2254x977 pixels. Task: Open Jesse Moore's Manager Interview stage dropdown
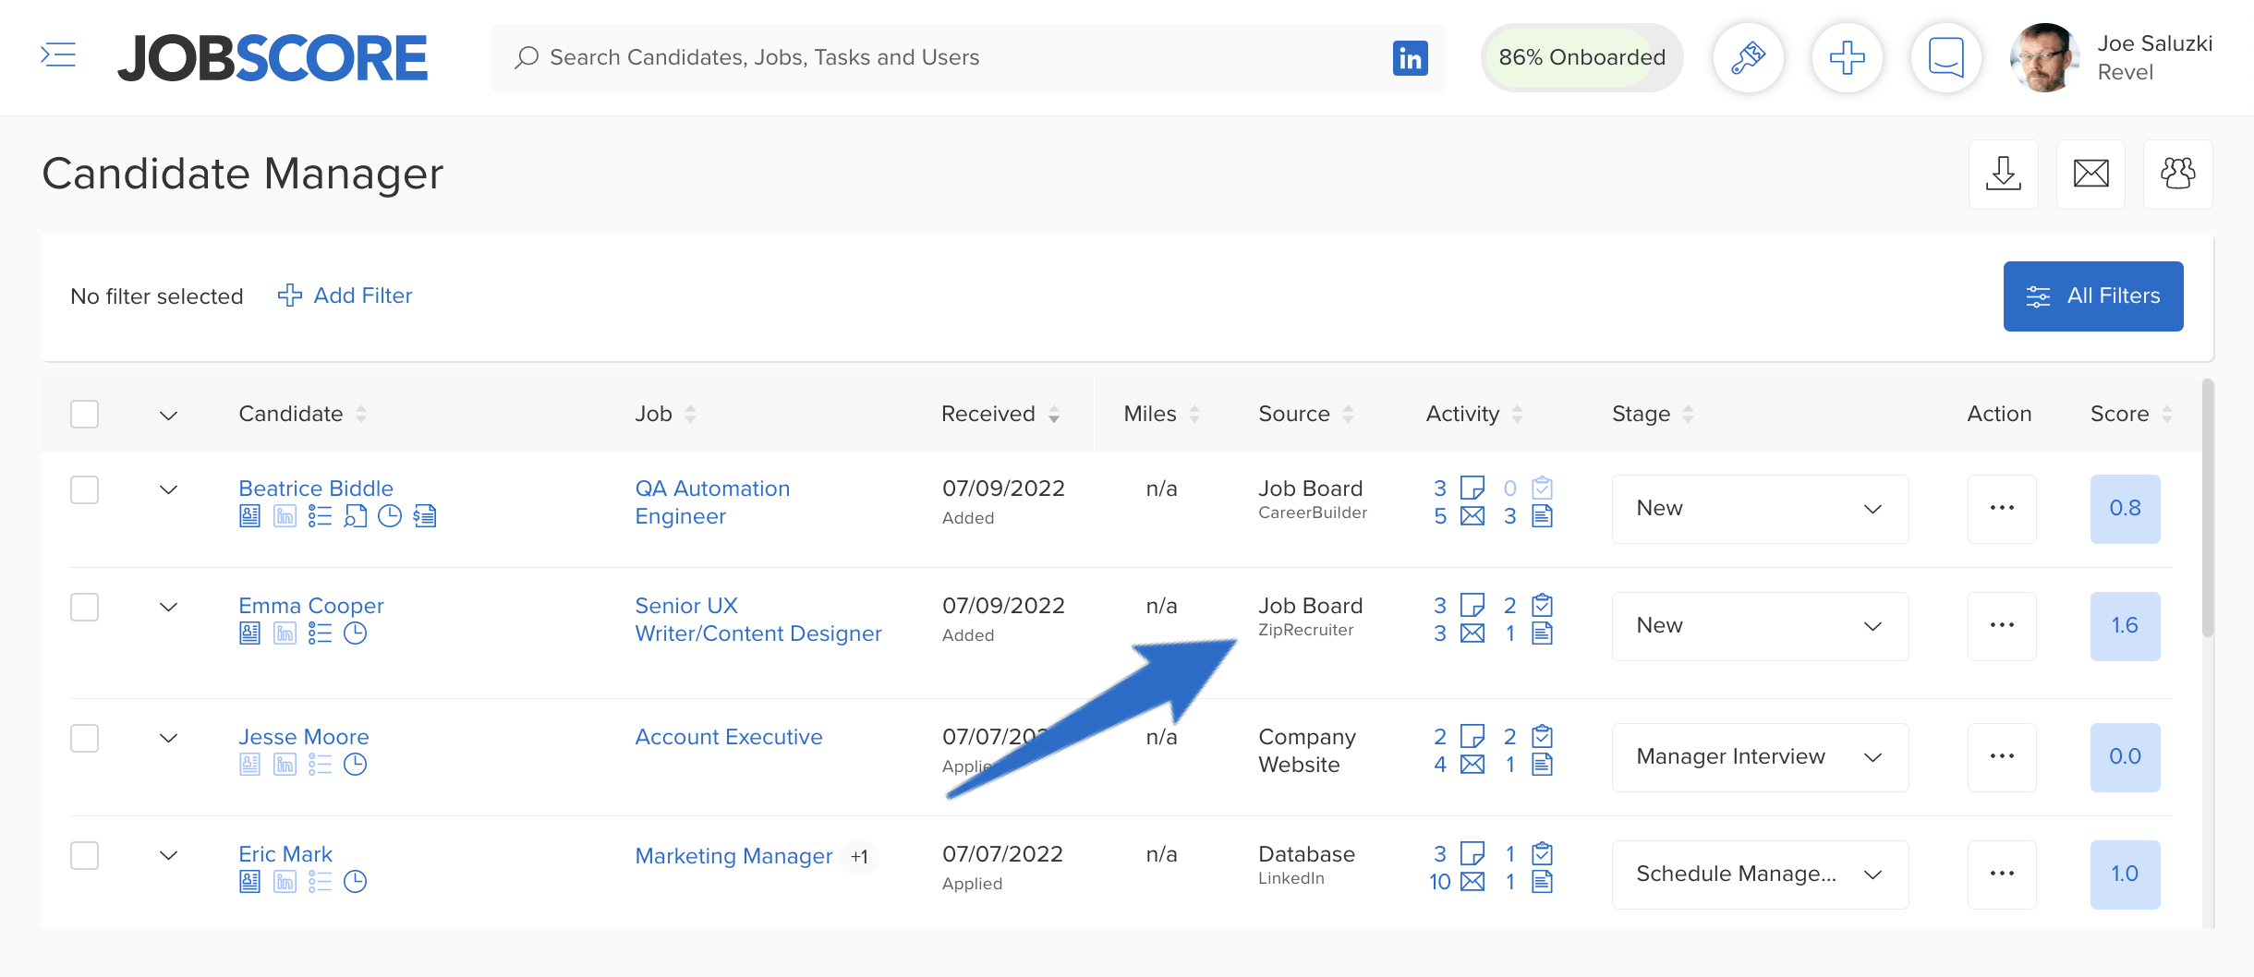click(1760, 757)
